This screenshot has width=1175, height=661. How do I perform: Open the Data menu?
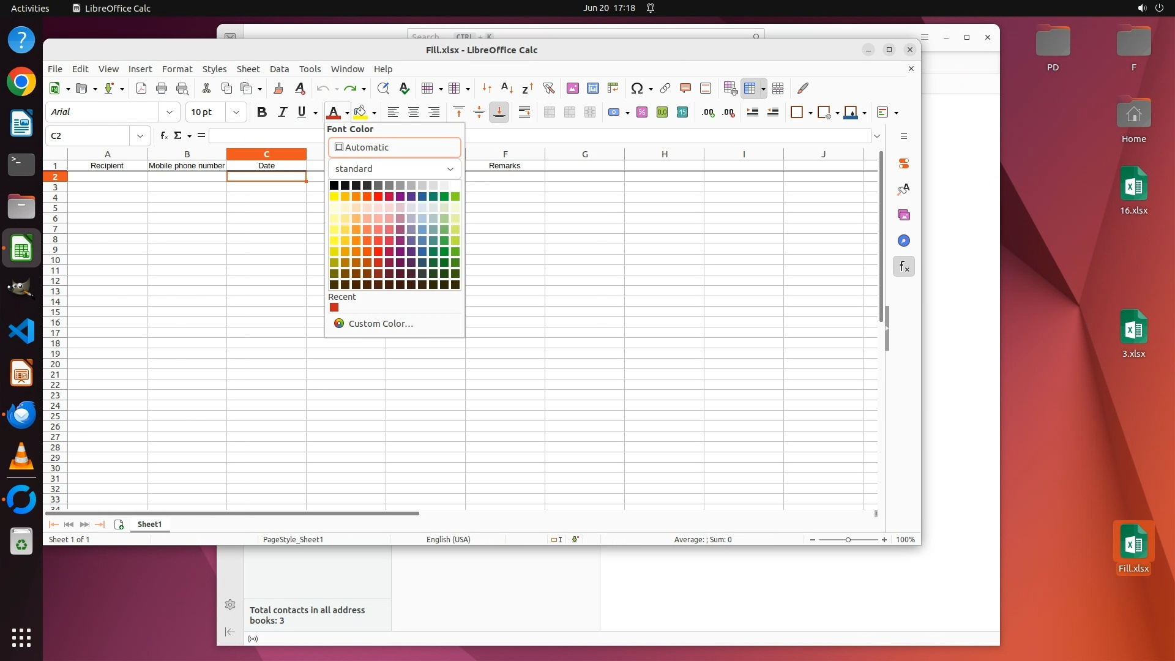[x=279, y=69]
